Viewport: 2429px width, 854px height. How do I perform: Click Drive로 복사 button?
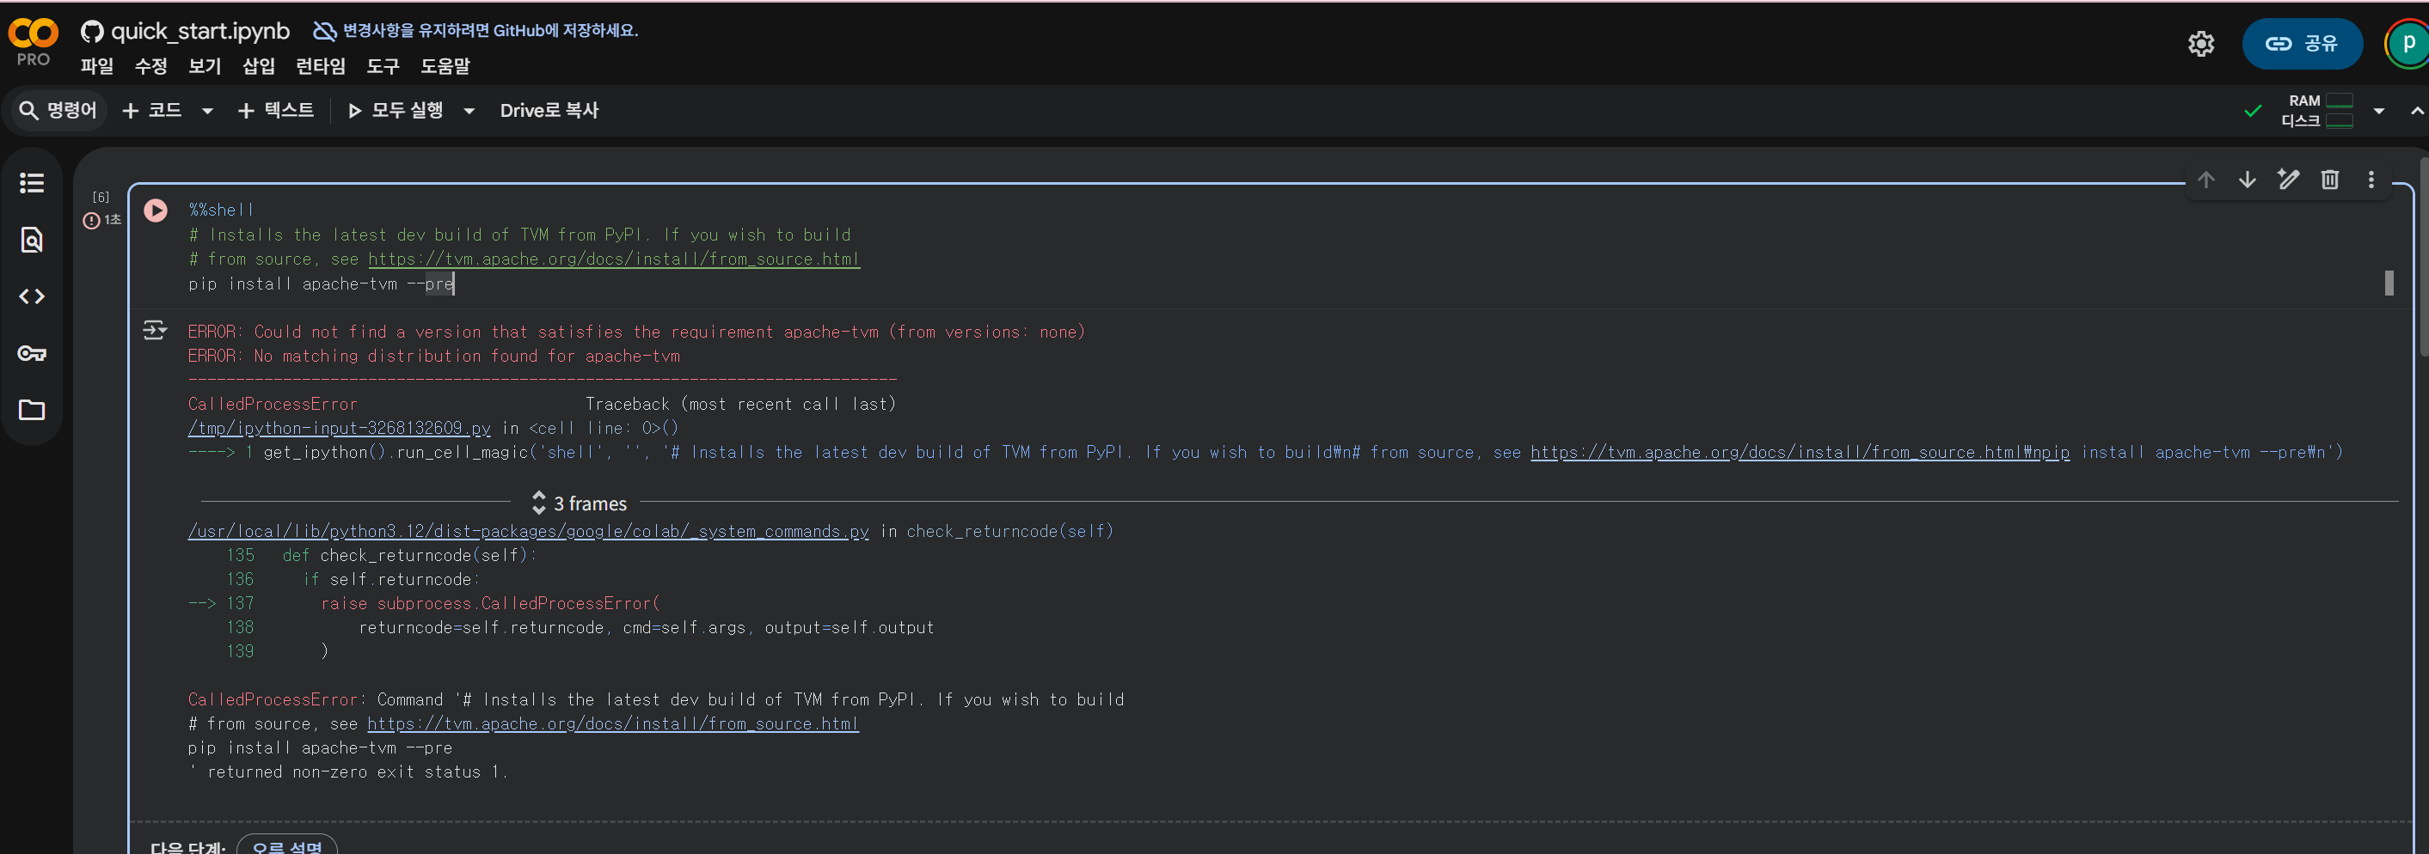click(x=549, y=111)
